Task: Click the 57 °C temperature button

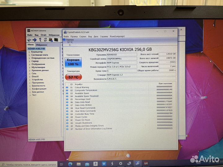Action: click(73, 77)
